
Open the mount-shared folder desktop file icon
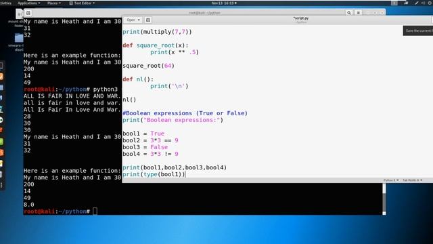(19, 14)
